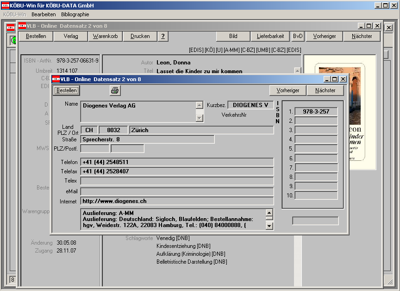The height and width of the screenshot is (291, 400).
Task: Click the Internet field with http://www.diogenes.ch
Action: click(177, 201)
